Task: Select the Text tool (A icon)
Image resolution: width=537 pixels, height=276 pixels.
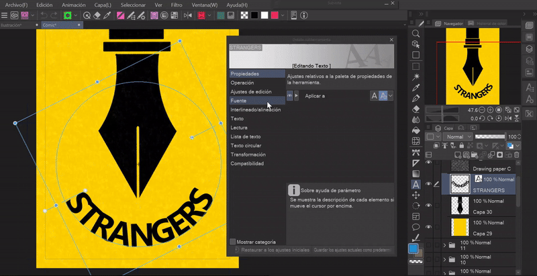Action: [416, 185]
